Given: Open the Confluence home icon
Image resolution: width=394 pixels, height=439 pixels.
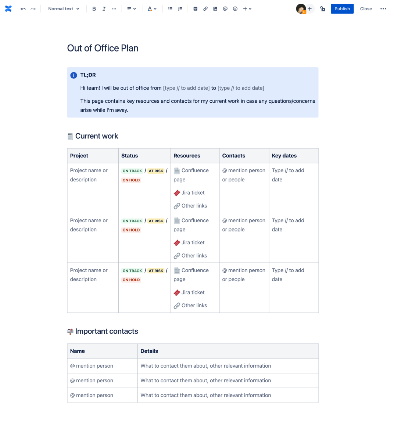Looking at the screenshot, I should pyautogui.click(x=8, y=8).
